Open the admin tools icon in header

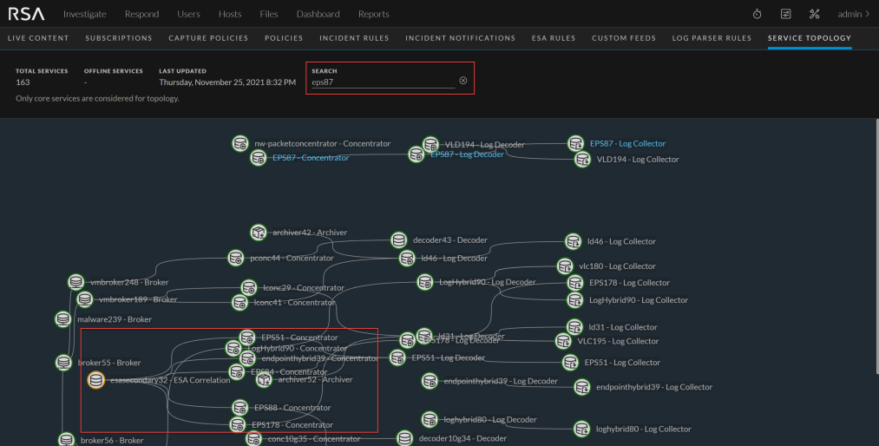point(814,14)
